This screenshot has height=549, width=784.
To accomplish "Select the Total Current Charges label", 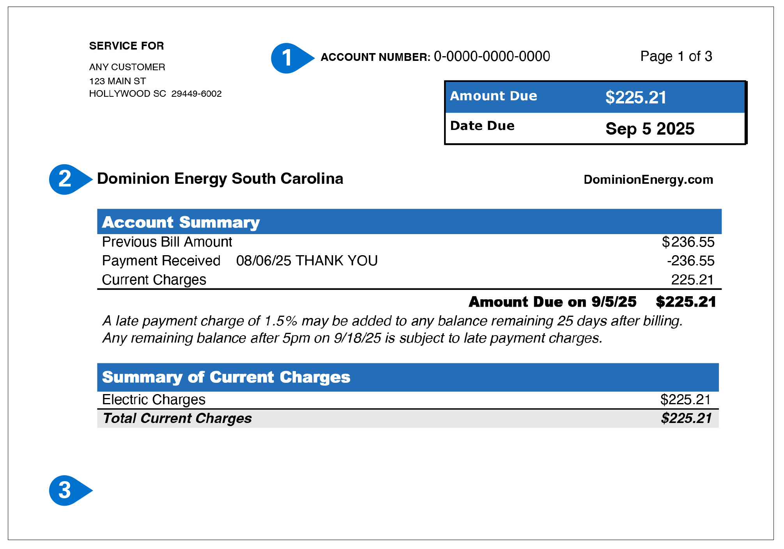I will click(x=177, y=418).
